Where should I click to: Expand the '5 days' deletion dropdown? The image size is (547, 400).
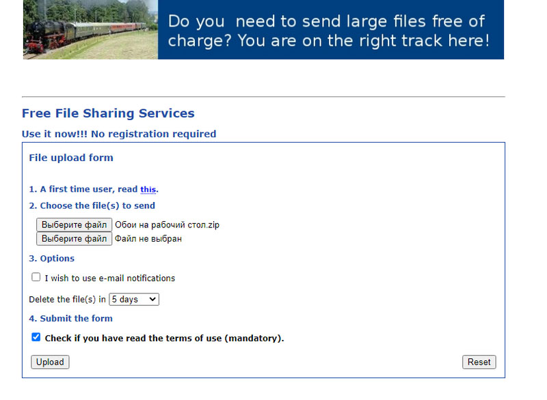(x=134, y=300)
